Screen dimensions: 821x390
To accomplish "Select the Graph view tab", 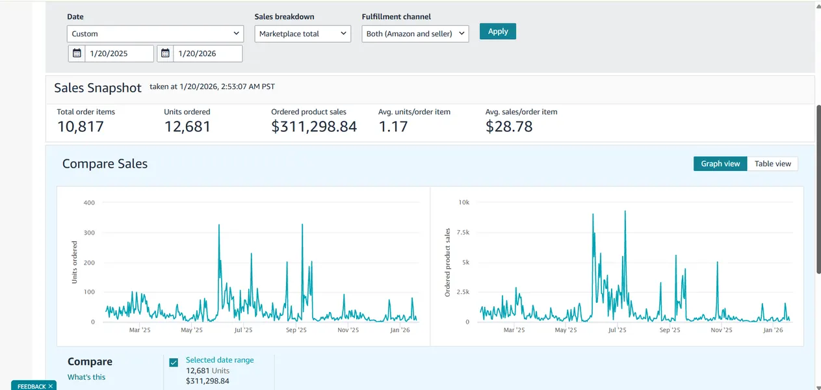I will (720, 164).
